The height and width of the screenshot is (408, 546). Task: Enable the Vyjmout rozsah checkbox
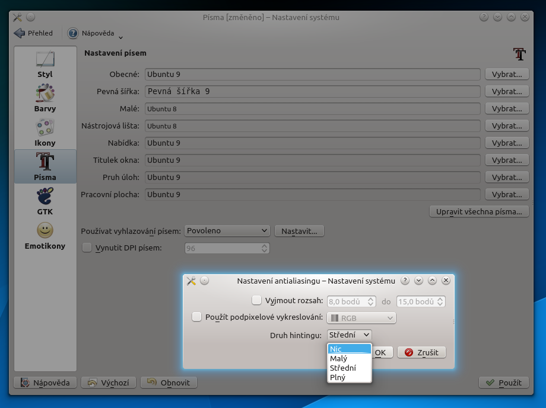point(257,301)
